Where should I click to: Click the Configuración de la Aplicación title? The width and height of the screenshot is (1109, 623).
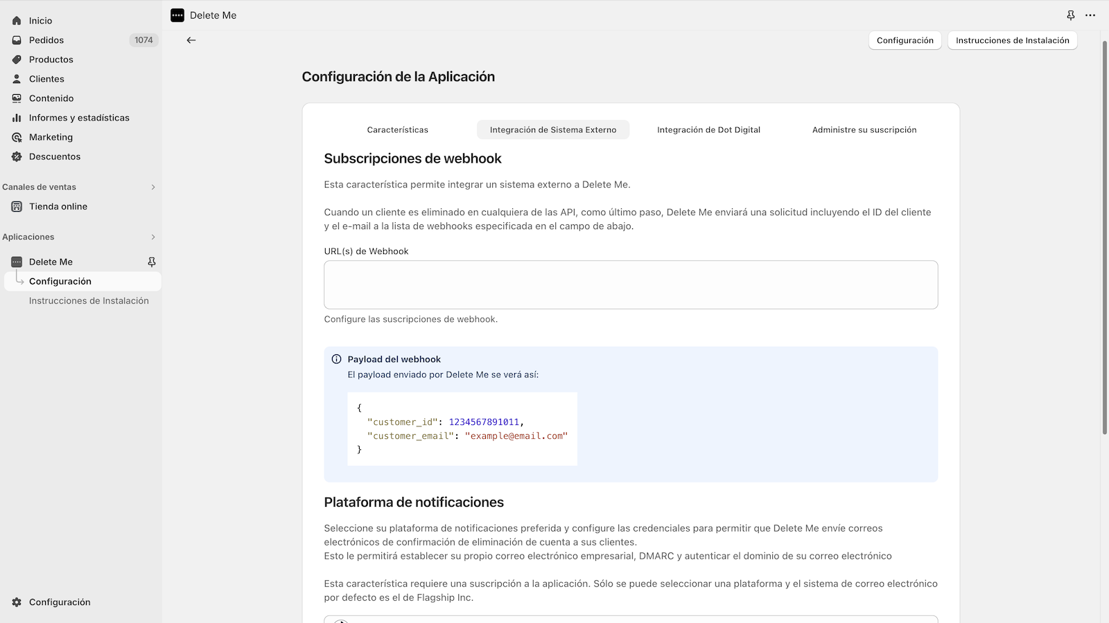[x=399, y=77]
